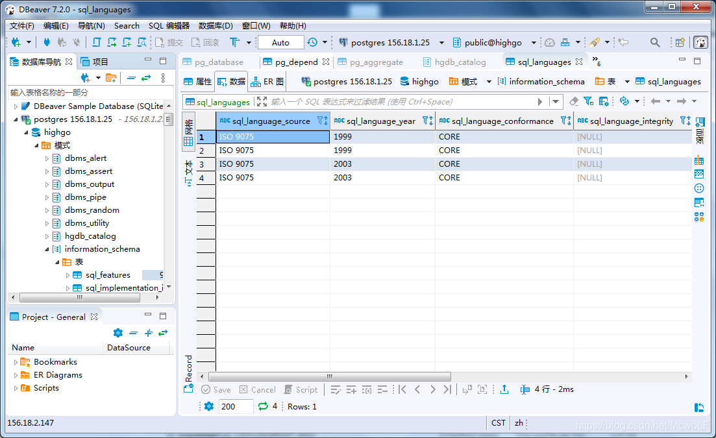This screenshot has width=716, height=438.
Task: Click the data grid horizontal scrollbar
Action: point(329,376)
